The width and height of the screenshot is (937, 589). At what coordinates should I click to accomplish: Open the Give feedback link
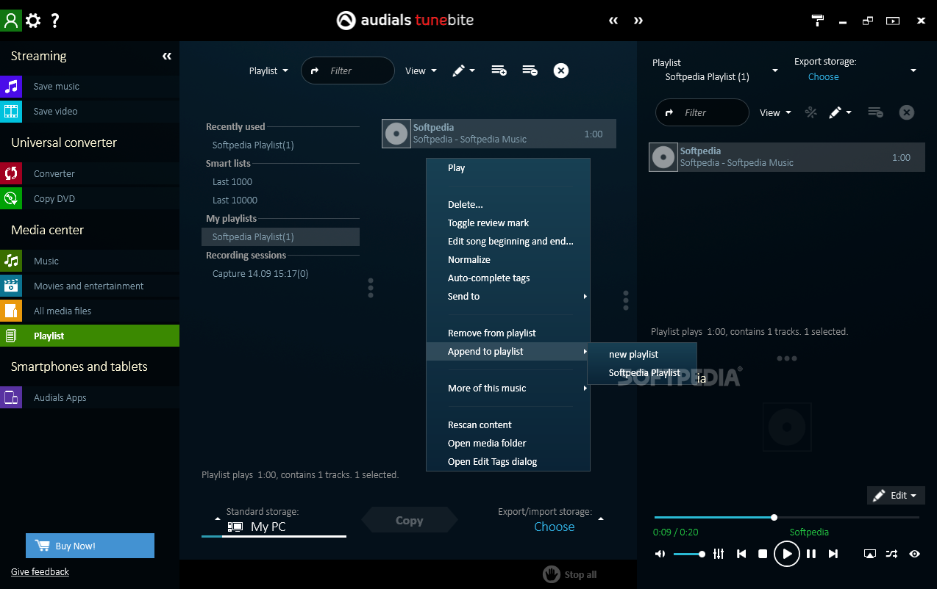pyautogui.click(x=40, y=572)
